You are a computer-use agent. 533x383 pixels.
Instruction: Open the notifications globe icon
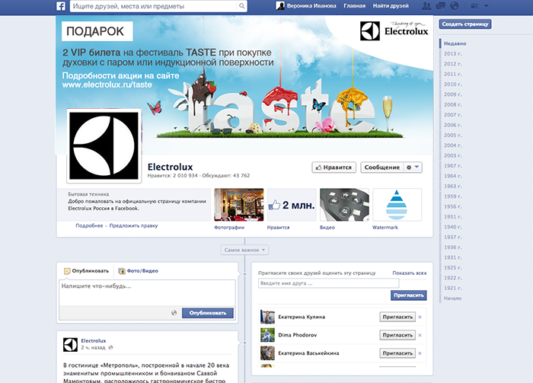coord(454,6)
